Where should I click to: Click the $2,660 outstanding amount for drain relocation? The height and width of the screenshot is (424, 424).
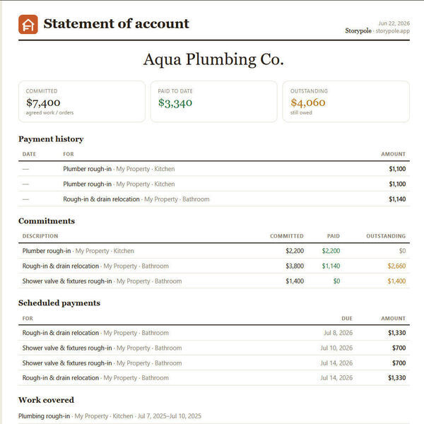pyautogui.click(x=396, y=266)
